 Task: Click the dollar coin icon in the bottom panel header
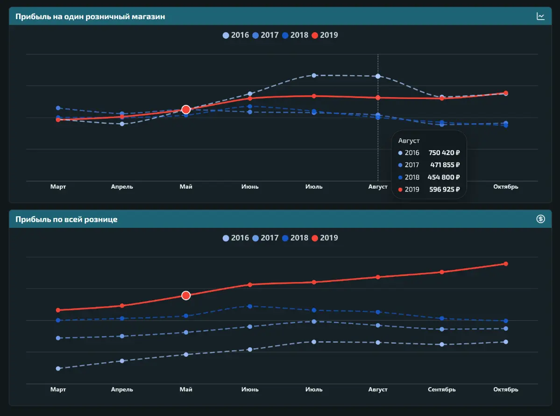(x=540, y=219)
